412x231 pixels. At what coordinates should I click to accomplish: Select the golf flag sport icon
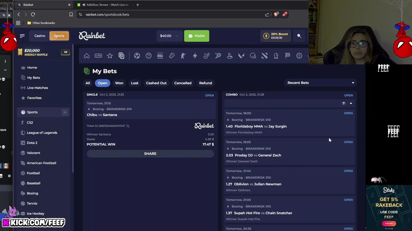(x=229, y=56)
